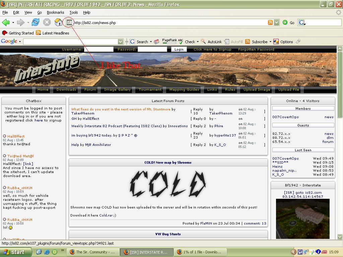Click the Google toolbar news icon beside Search
The image size is (343, 257).
pos(156,42)
